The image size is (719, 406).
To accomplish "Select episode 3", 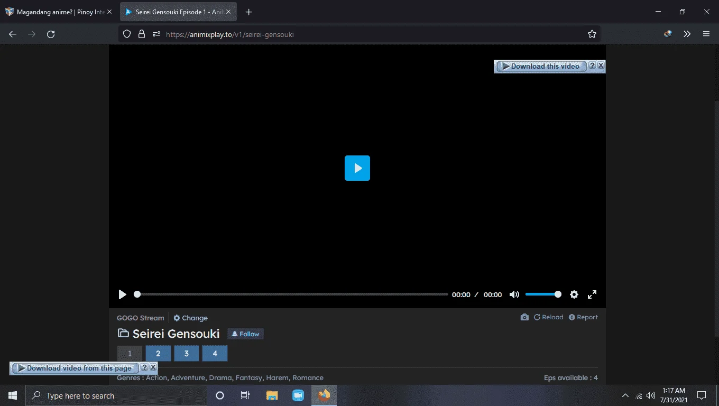I will (186, 354).
